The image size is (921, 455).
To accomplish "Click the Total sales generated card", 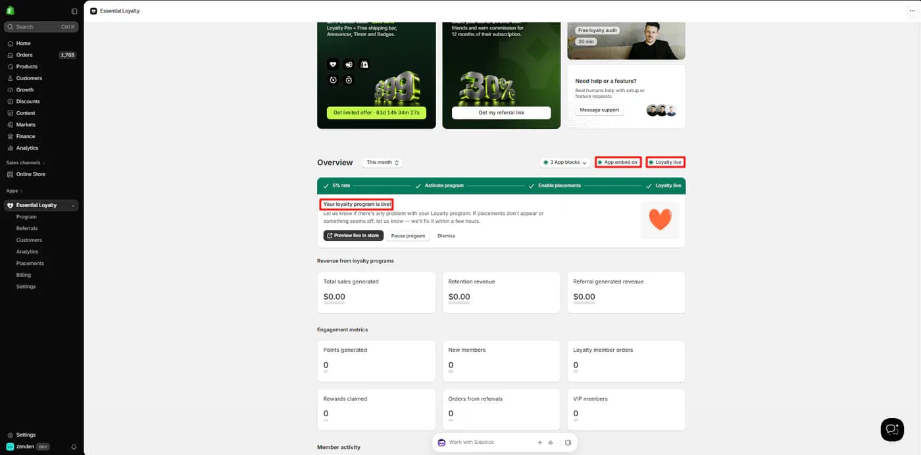I will point(376,293).
